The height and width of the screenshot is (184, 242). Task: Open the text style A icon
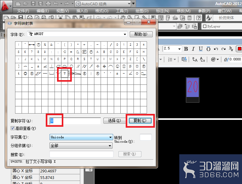click(x=209, y=18)
